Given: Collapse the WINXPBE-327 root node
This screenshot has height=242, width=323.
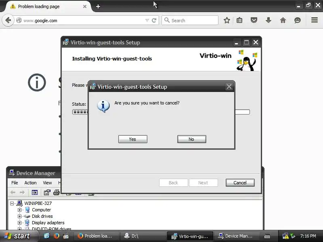Looking at the screenshot, I should [x=12, y=203].
